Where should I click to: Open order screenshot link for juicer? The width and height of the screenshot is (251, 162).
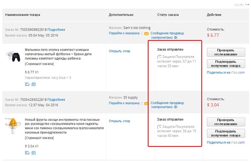[39, 138]
